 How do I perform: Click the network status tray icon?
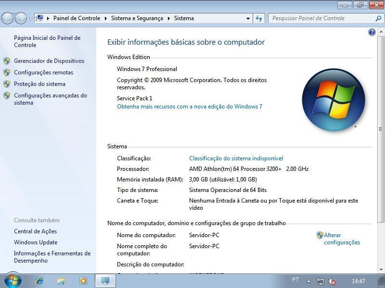pos(320,281)
